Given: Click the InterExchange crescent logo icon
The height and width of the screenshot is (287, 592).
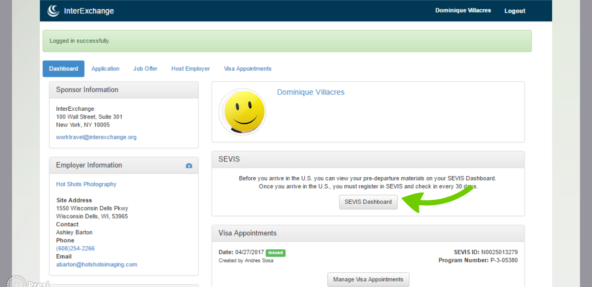Looking at the screenshot, I should coord(54,11).
